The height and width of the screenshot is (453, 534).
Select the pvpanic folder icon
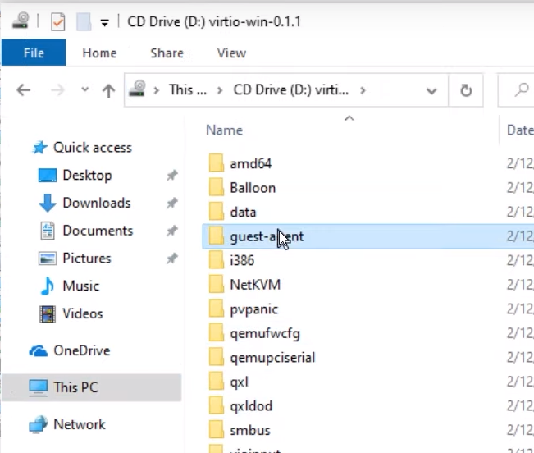[x=217, y=309]
